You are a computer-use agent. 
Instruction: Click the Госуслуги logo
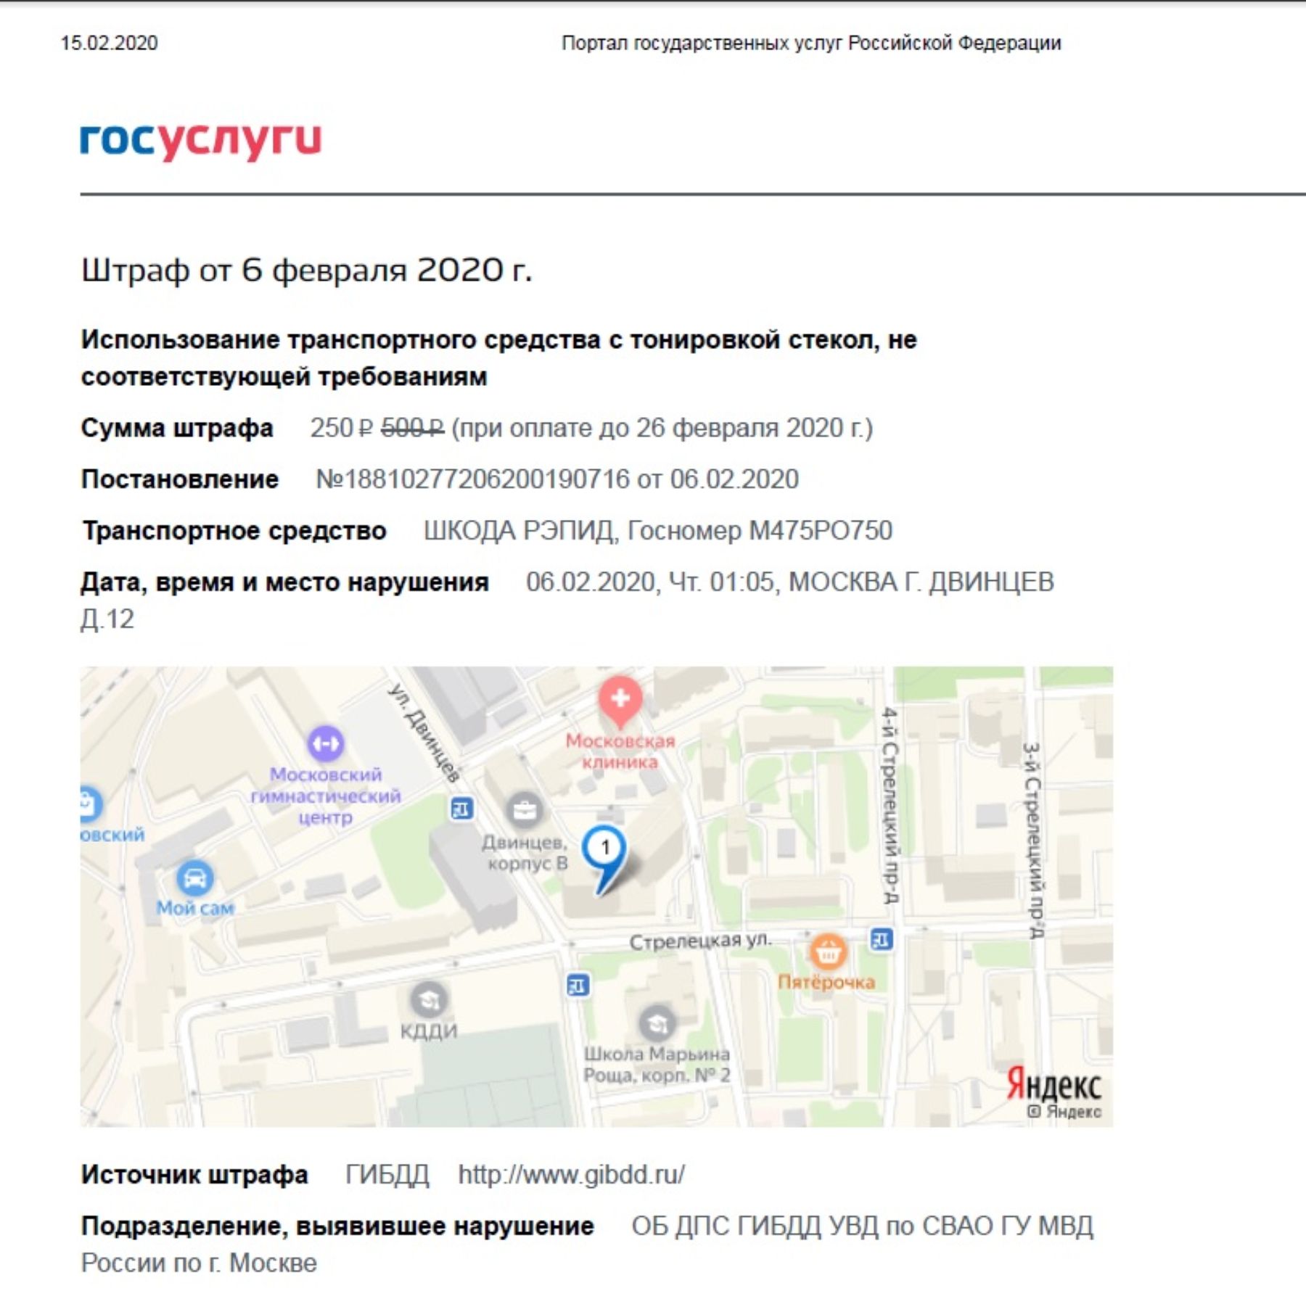tap(200, 139)
